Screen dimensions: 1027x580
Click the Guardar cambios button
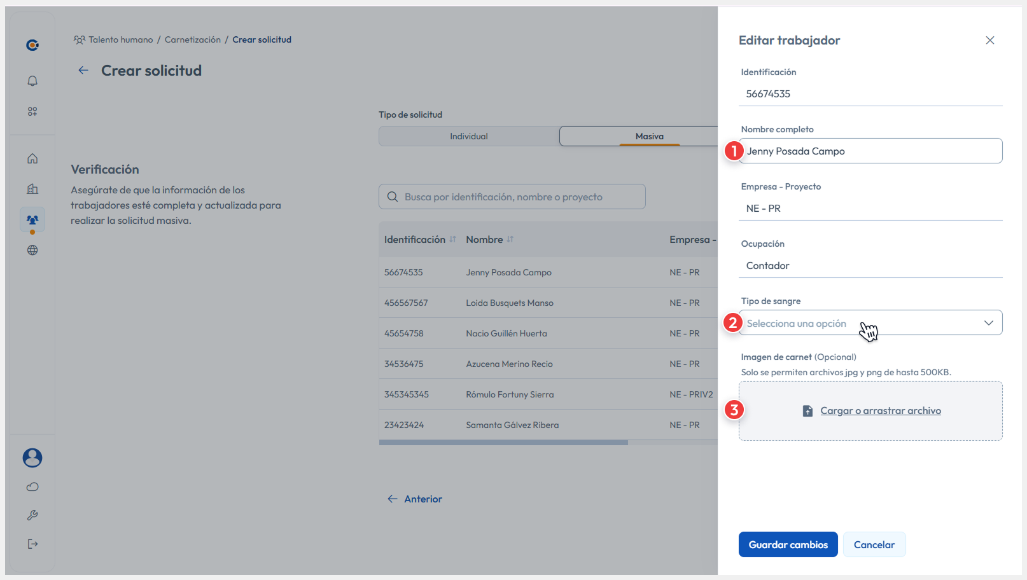coord(788,544)
